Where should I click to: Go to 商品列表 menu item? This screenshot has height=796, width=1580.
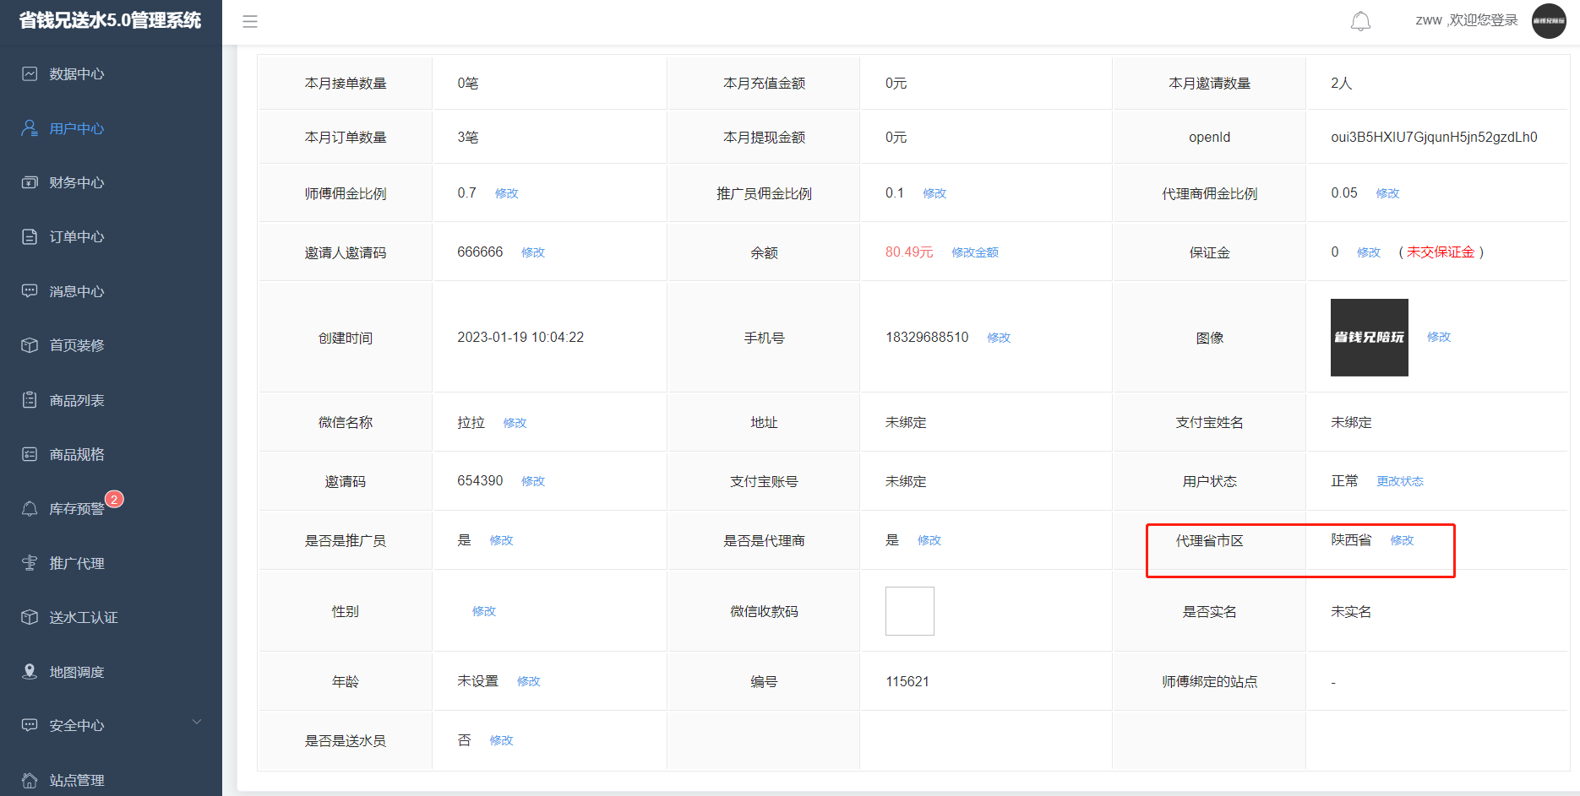point(76,400)
